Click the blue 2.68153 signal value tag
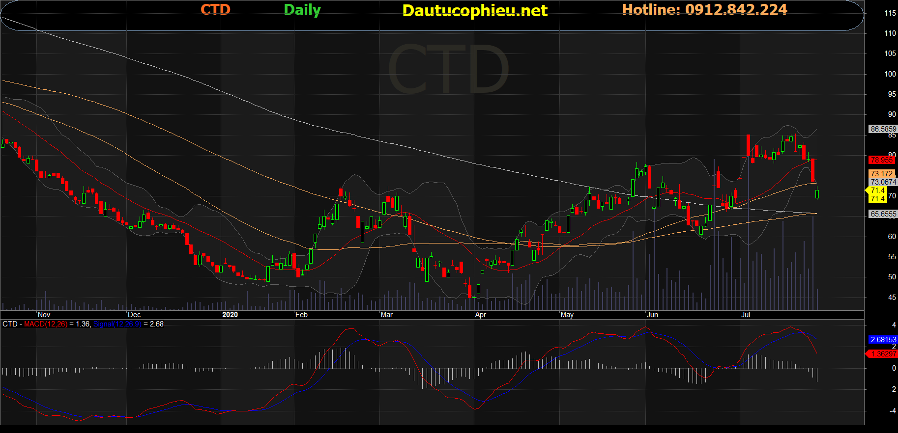Image resolution: width=898 pixels, height=433 pixels. tap(883, 340)
